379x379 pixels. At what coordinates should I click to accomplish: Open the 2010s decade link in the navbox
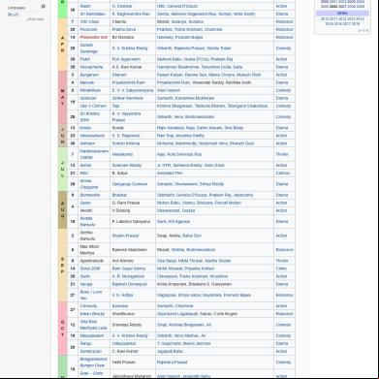tap(342, 14)
